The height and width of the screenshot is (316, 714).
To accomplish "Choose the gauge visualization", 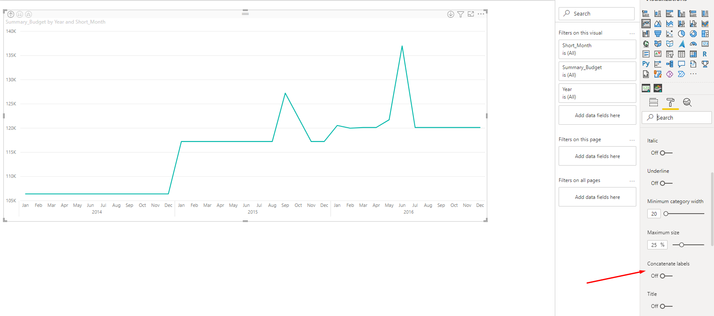I will [693, 44].
